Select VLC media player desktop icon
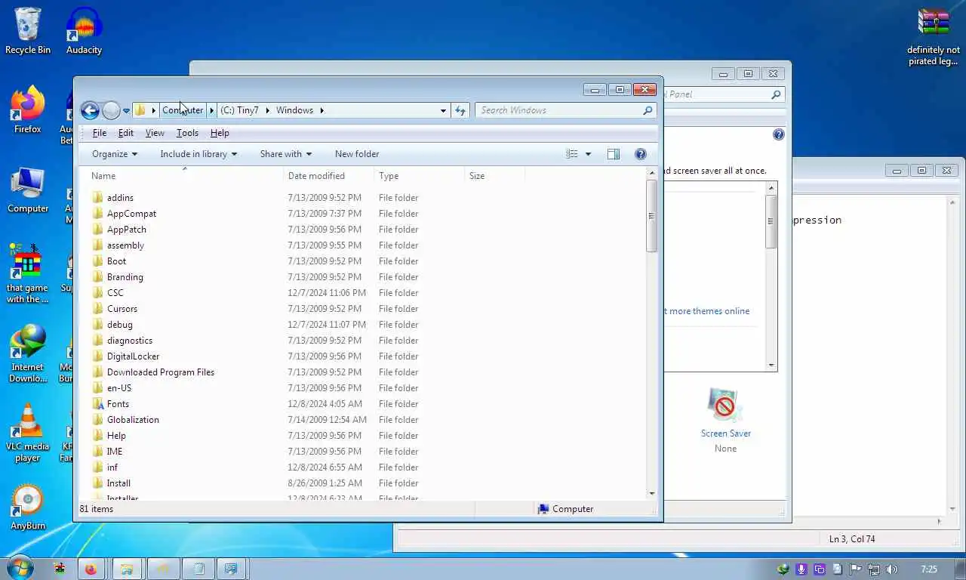This screenshot has width=966, height=580. click(x=28, y=433)
